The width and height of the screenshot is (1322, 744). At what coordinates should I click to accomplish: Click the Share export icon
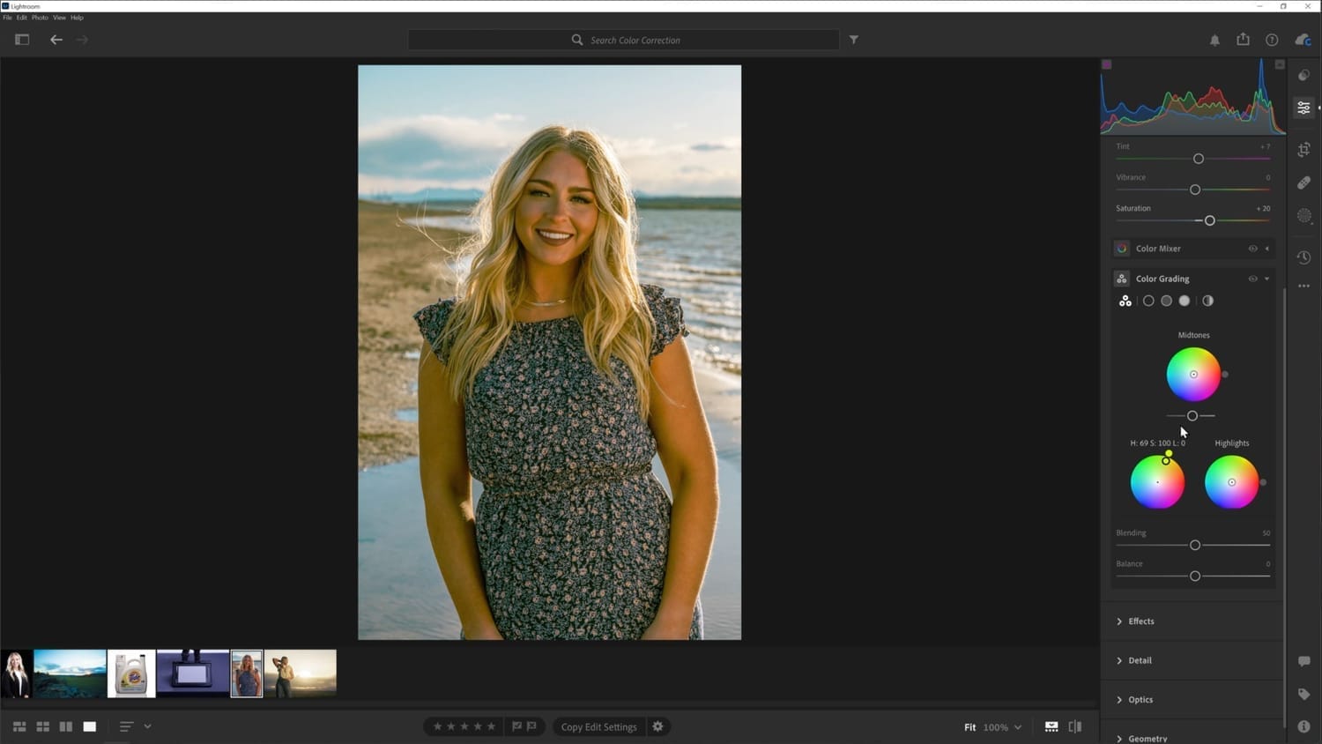[1243, 40]
